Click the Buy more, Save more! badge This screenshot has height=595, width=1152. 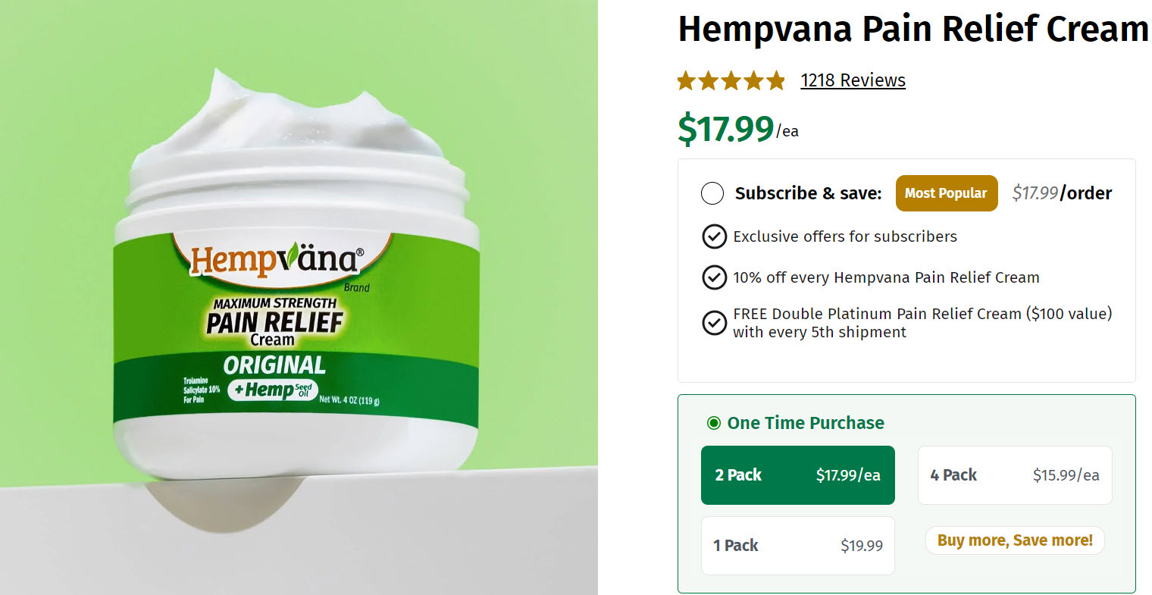pos(1015,540)
